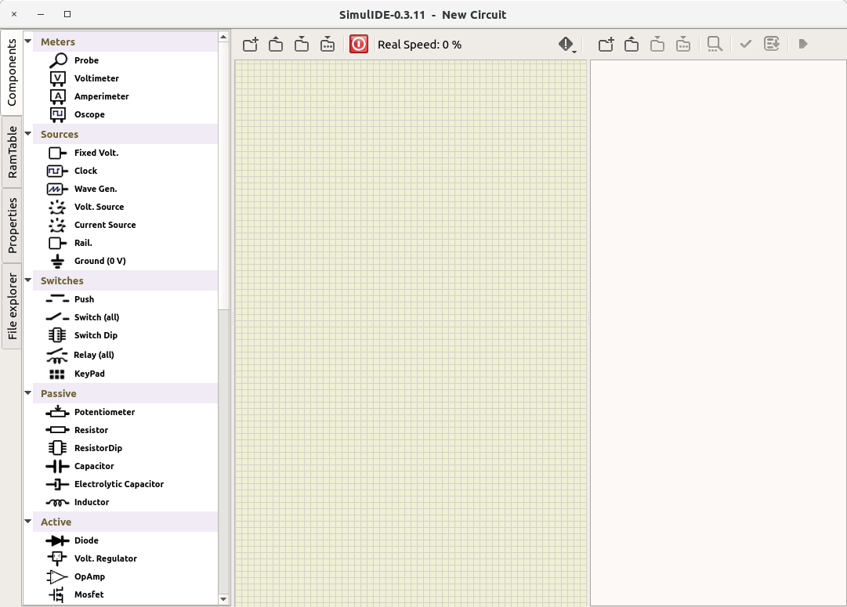Open the info dropdown with exclamation icon
Image resolution: width=847 pixels, height=607 pixels.
pos(567,45)
